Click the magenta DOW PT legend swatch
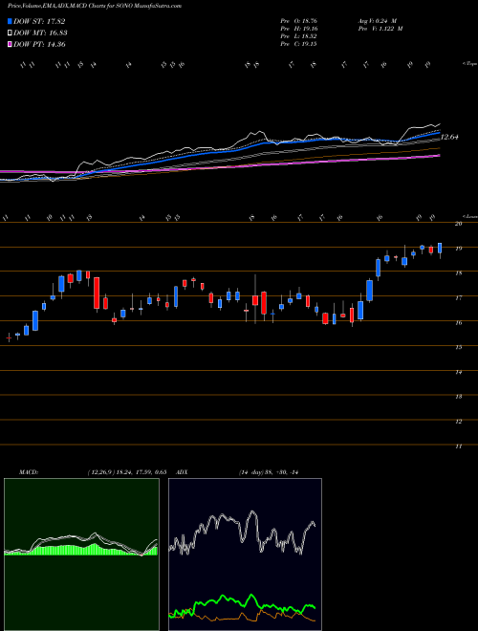478x631 pixels. pos(10,45)
